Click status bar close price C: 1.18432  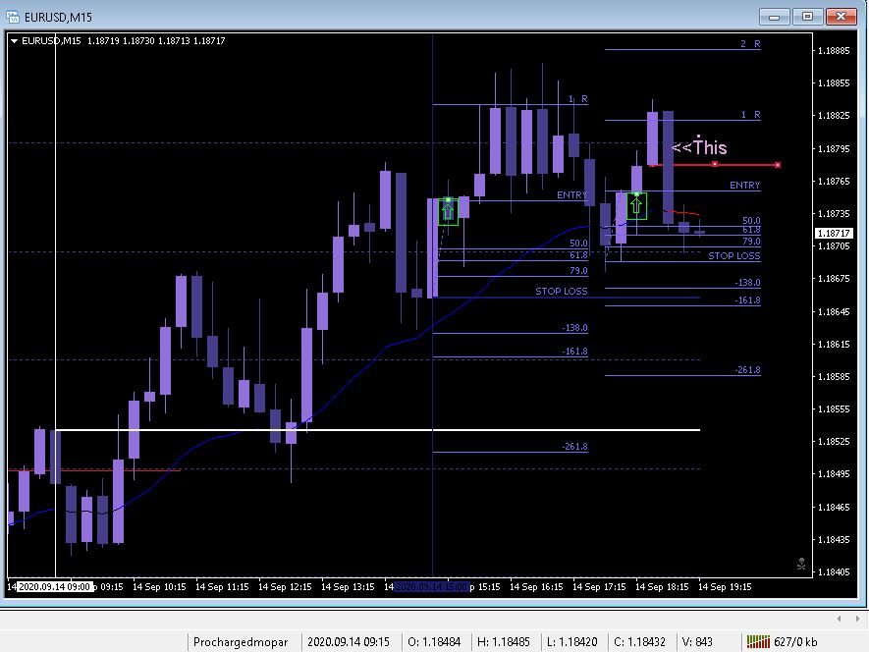tap(639, 642)
